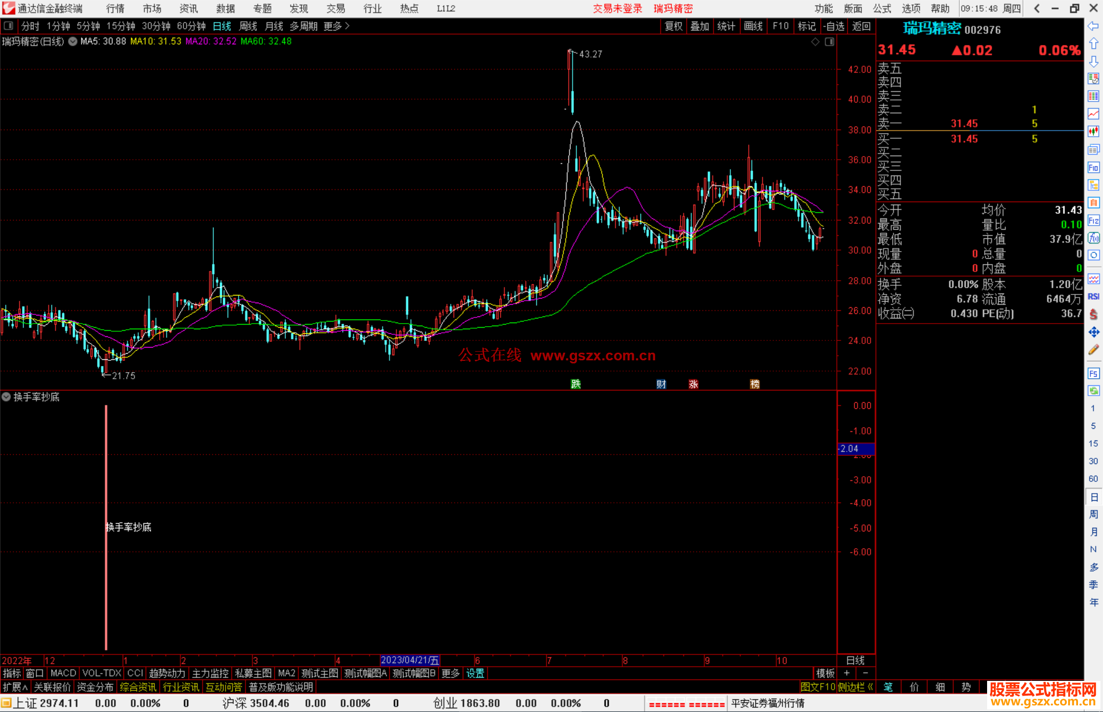
Task: Click the 2023/04/21 date marker on time axis
Action: click(x=410, y=660)
